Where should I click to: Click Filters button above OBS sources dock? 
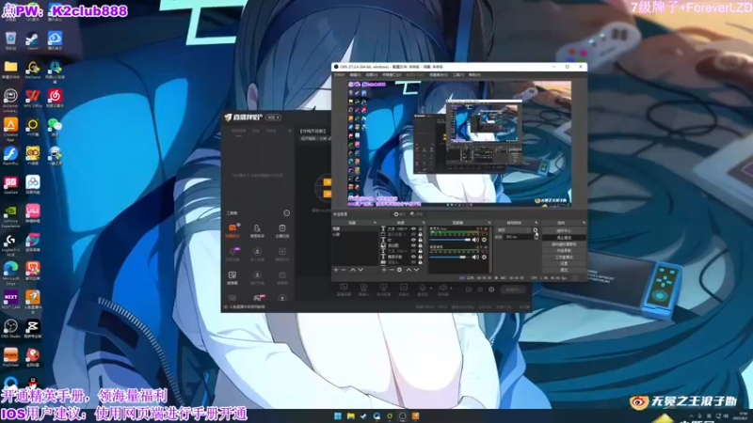click(x=416, y=214)
